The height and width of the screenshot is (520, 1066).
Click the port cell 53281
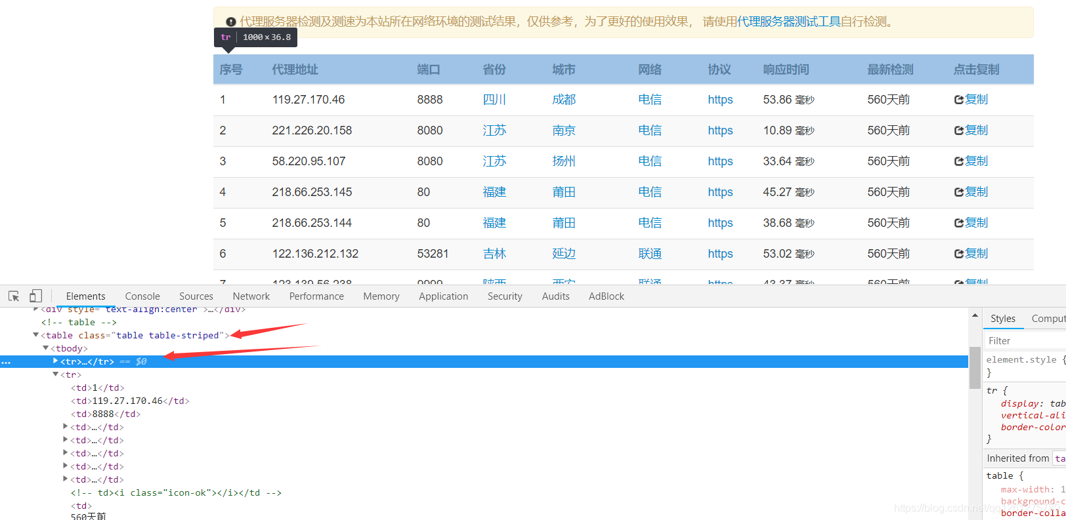tap(433, 254)
